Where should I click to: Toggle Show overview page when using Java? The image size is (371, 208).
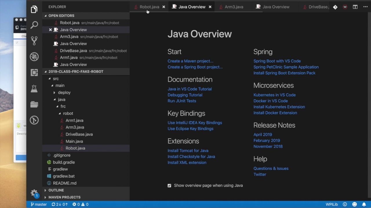coord(169,185)
